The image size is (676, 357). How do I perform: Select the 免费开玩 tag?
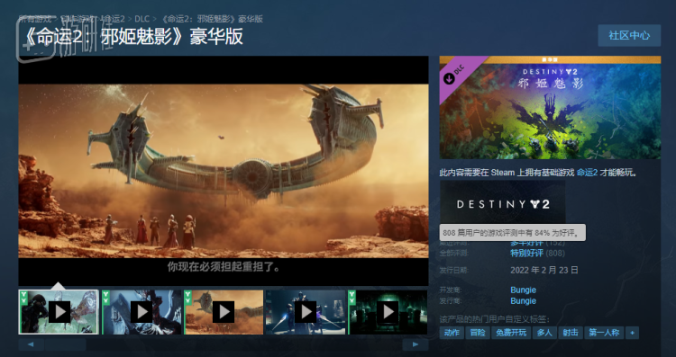(511, 333)
